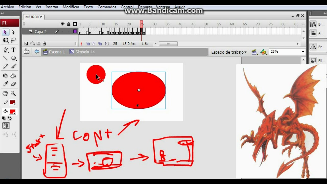The image size is (327, 184).
Task: Toggle Capa 2 purple outline color square
Action: pos(75,31)
